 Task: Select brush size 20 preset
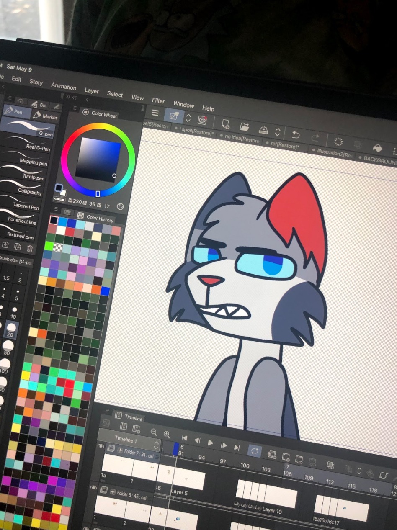point(11,330)
